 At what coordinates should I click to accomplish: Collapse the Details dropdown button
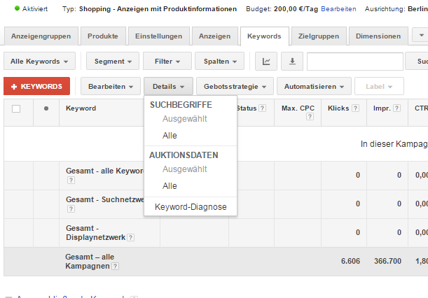tap(168, 87)
